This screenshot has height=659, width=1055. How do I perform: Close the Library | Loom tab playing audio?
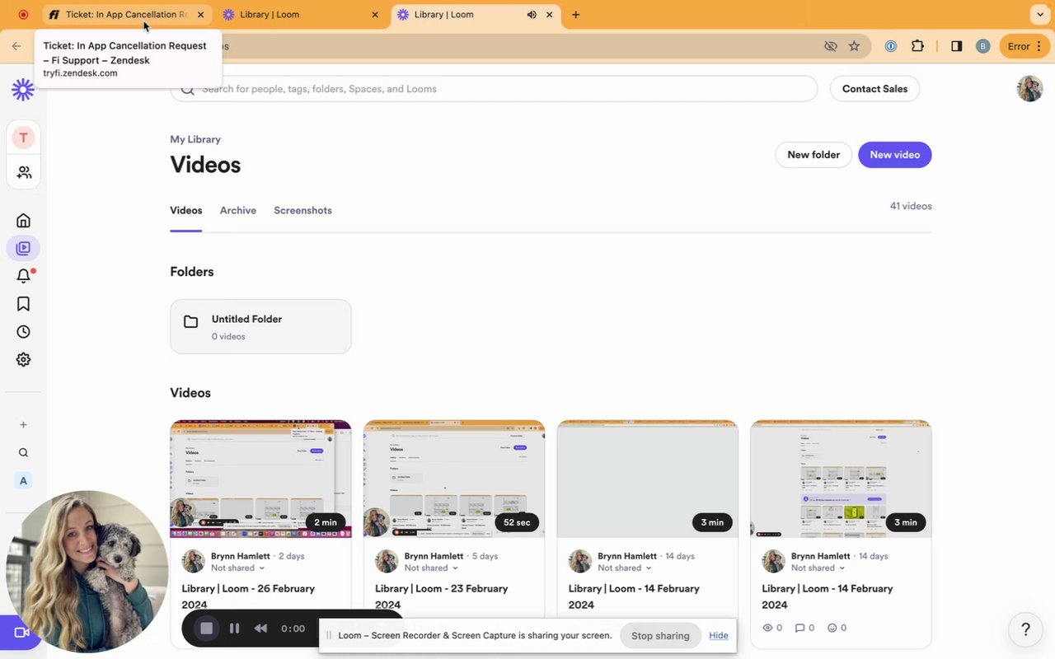pos(550,15)
